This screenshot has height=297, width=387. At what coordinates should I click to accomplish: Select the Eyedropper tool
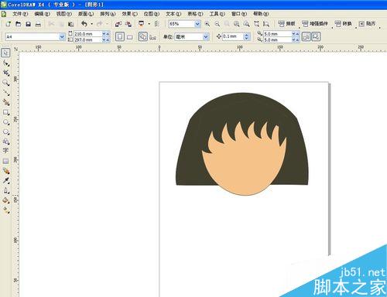[5, 180]
